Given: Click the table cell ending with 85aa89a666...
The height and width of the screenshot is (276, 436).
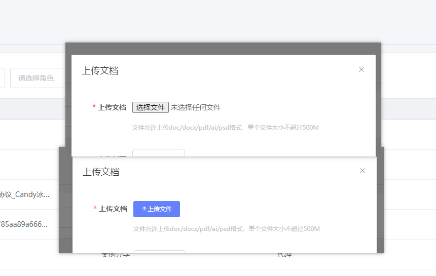Looking at the screenshot, I should [x=24, y=224].
